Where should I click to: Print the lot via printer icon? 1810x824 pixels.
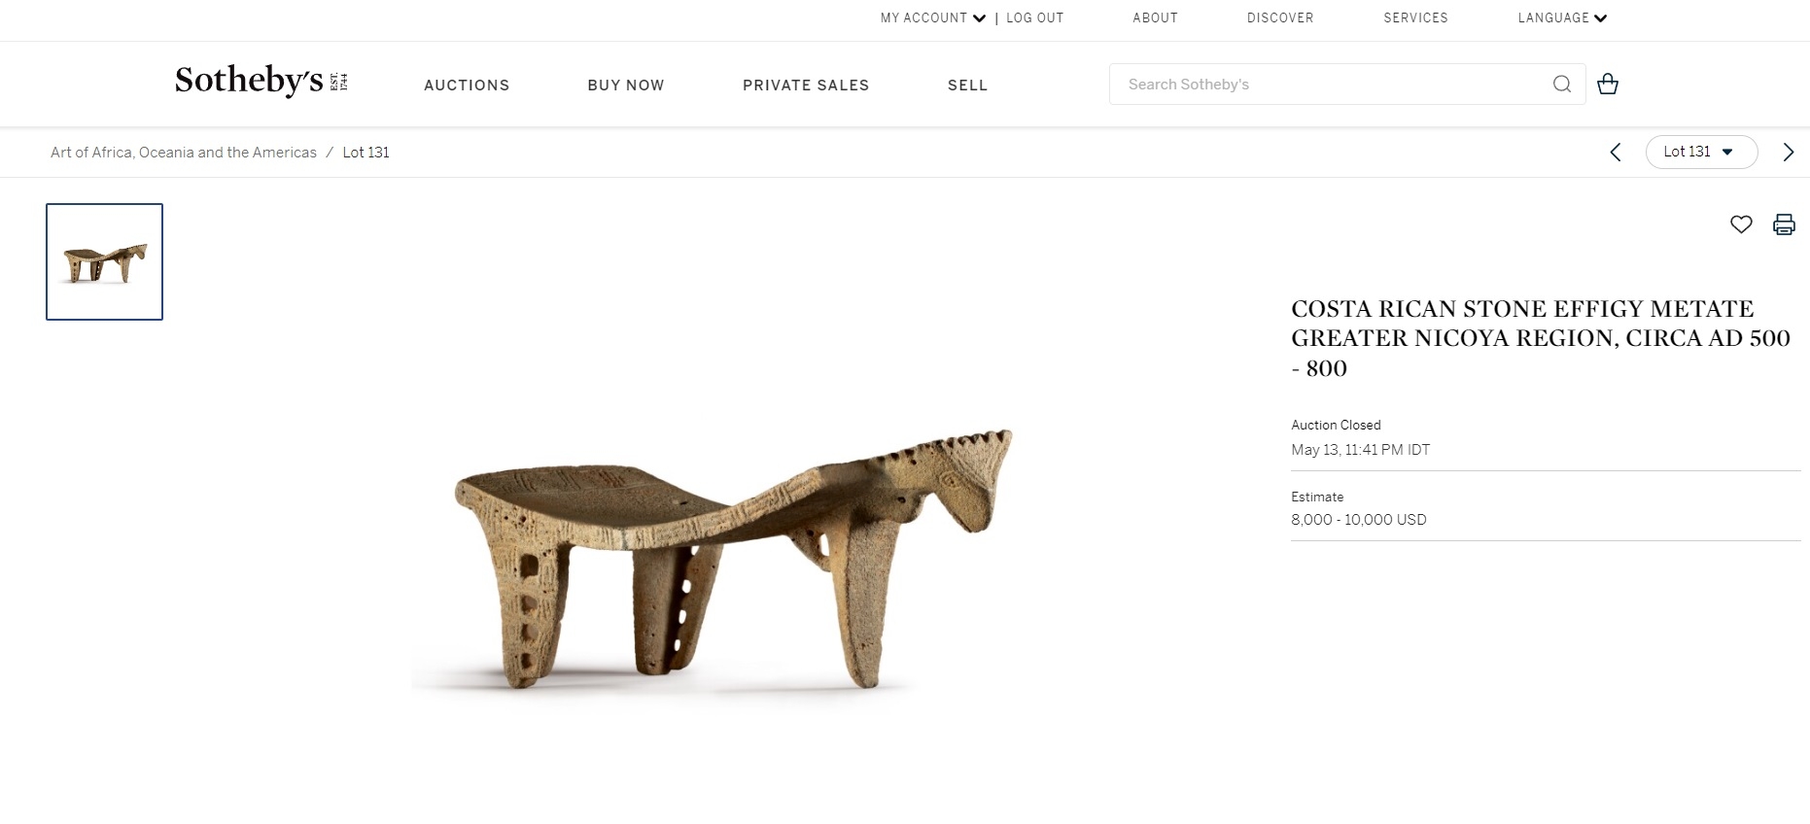[x=1784, y=224]
